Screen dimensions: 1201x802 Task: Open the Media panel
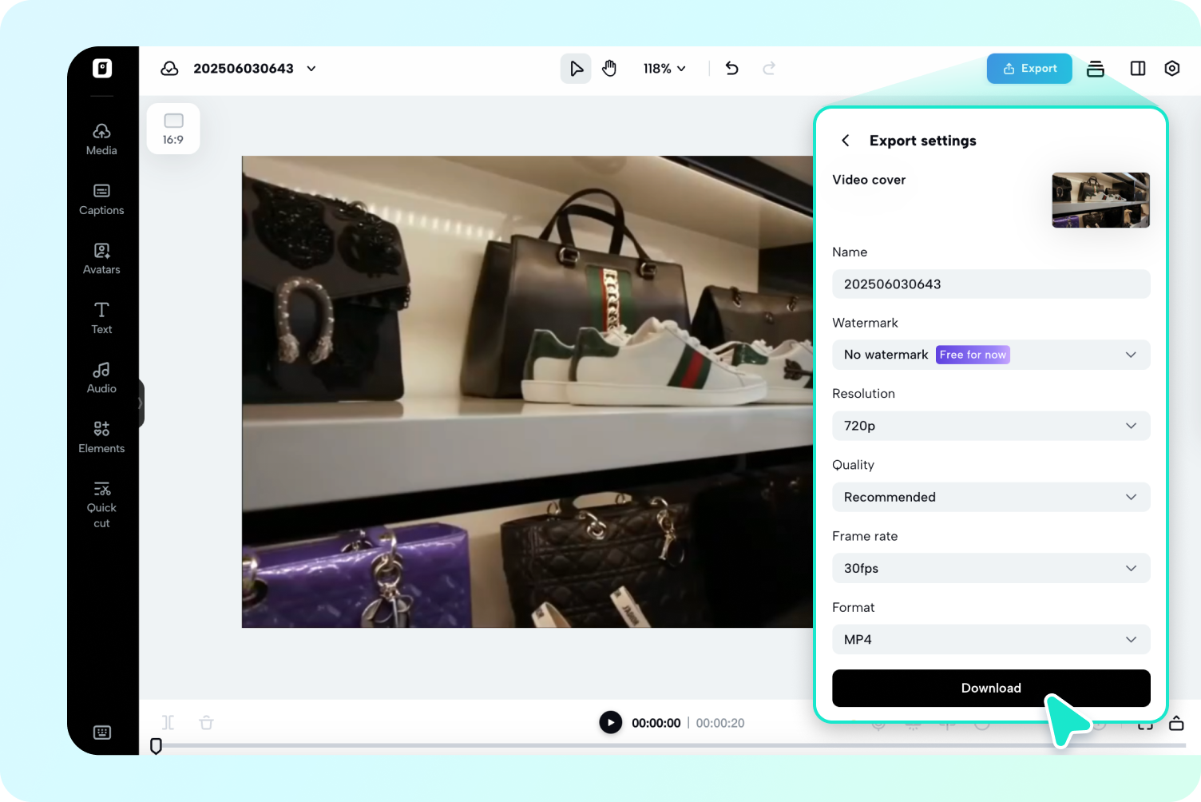click(101, 139)
